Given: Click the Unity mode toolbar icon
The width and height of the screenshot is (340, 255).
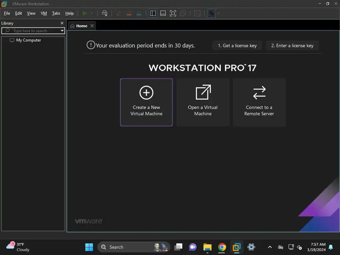Looking at the screenshot, I should pos(183,13).
